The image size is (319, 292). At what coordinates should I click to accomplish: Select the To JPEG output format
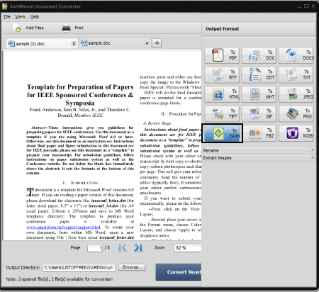pyautogui.click(x=296, y=94)
